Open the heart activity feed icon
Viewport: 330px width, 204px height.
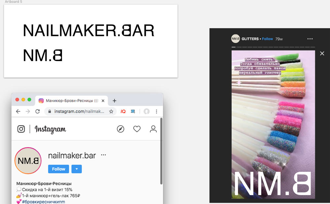137,129
